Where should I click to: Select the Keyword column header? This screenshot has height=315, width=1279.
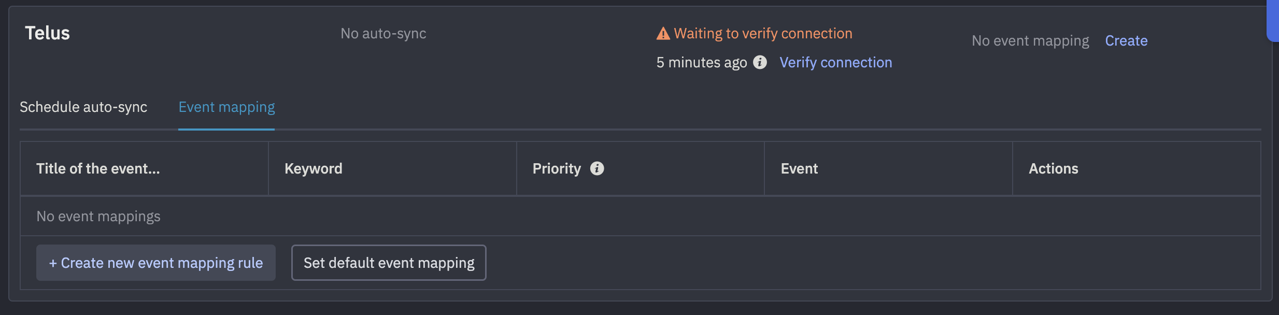(x=313, y=168)
